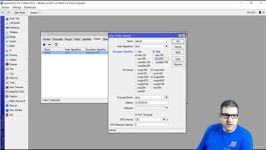The width and height of the screenshot is (266, 150).
Task: Expand the Lifebytes field arrow
Action: [x=167, y=108]
